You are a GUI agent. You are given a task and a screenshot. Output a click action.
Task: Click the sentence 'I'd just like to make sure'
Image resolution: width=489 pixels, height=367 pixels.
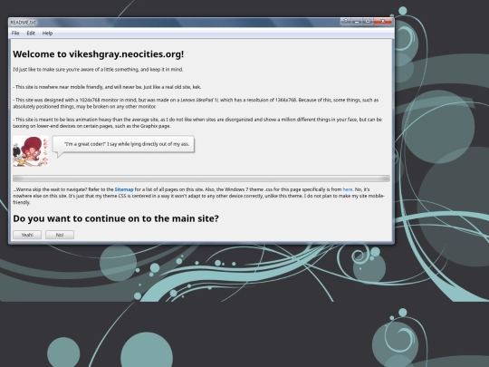98,69
